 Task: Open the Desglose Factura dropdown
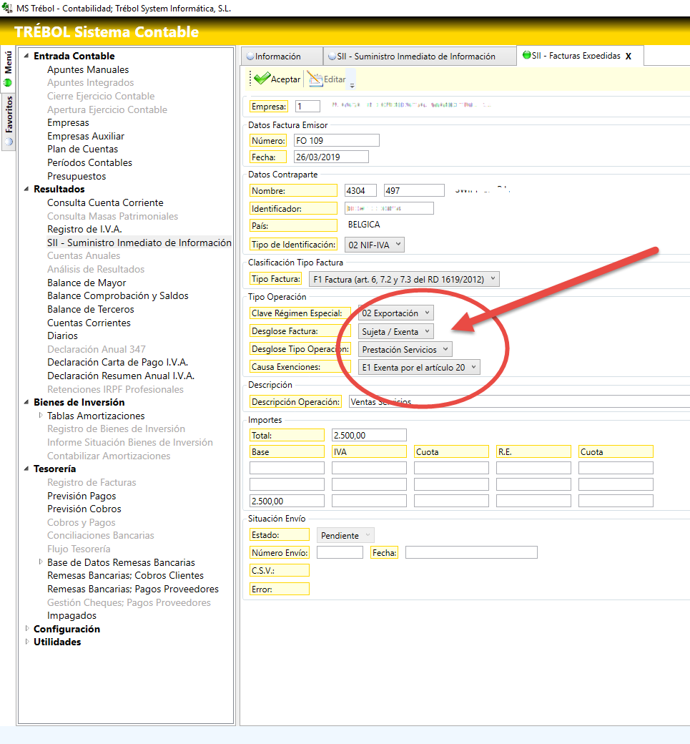tap(395, 331)
